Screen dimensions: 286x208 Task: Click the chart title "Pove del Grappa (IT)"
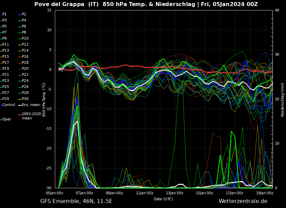(67, 4)
